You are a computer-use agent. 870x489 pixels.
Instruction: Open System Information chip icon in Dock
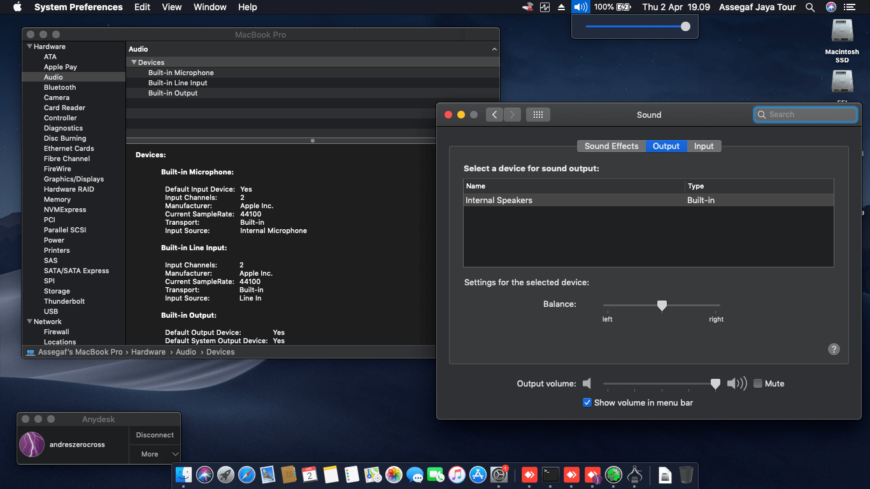pos(634,474)
